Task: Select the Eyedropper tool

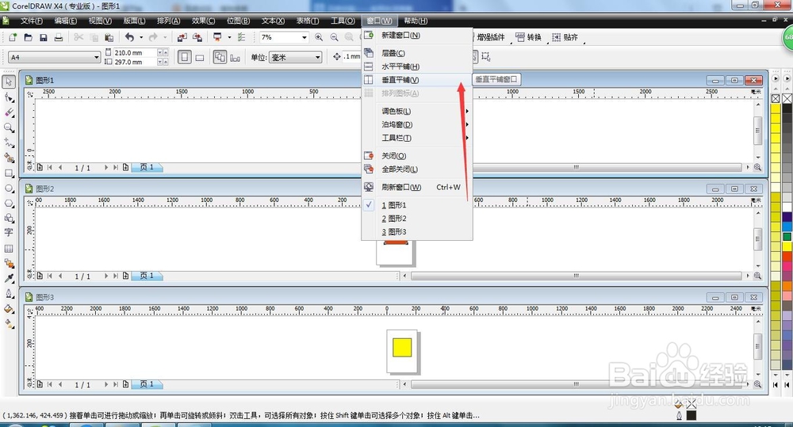Action: point(9,278)
